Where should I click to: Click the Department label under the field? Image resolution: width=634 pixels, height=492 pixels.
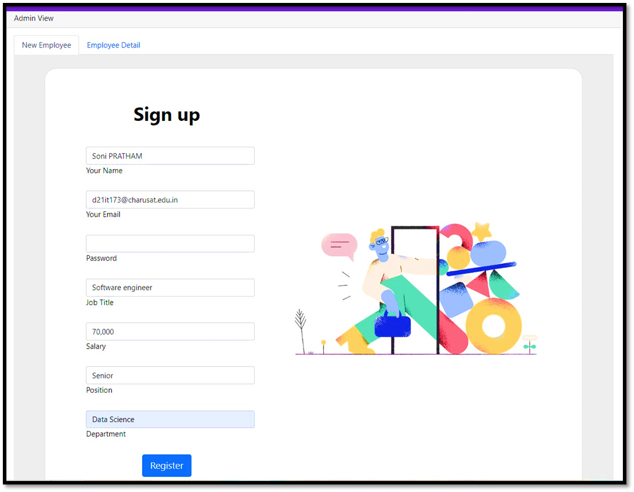coord(106,434)
